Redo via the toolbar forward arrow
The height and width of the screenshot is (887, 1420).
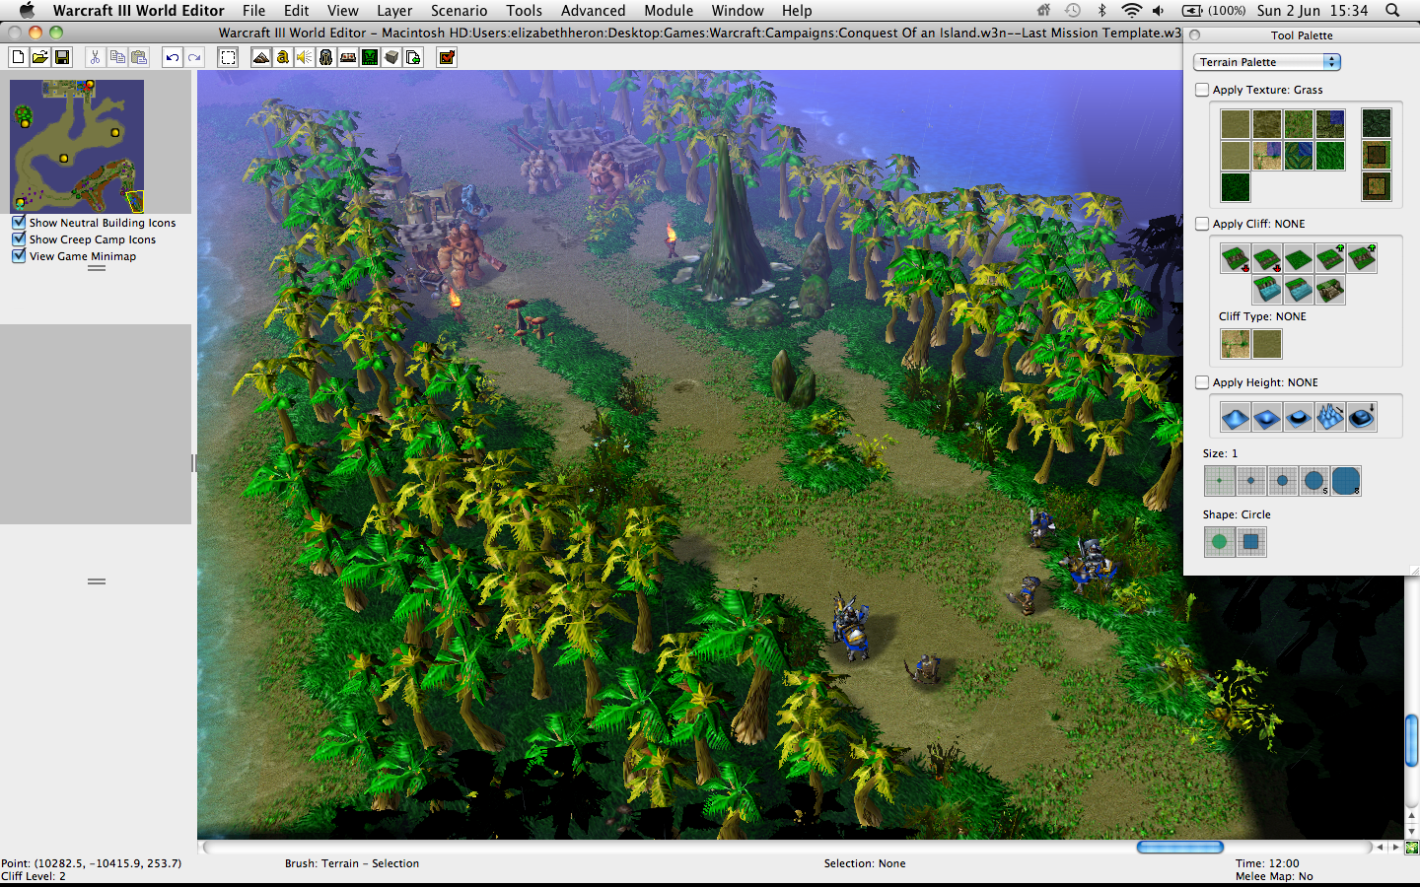click(194, 57)
